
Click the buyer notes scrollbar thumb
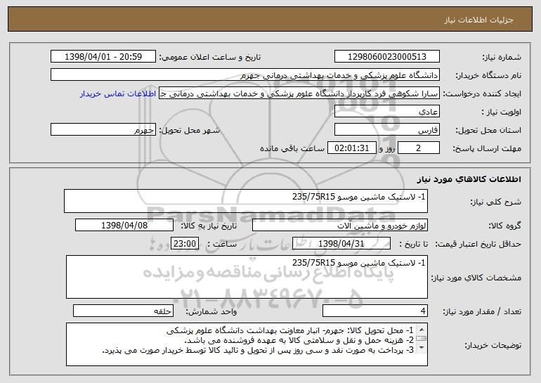422,339
